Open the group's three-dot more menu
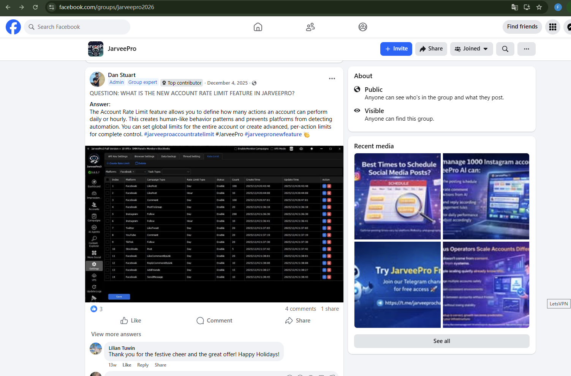The width and height of the screenshot is (571, 376). pos(527,49)
